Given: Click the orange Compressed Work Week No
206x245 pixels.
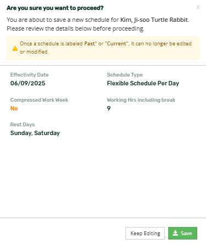Looking at the screenshot, I should pyautogui.click(x=14, y=108).
